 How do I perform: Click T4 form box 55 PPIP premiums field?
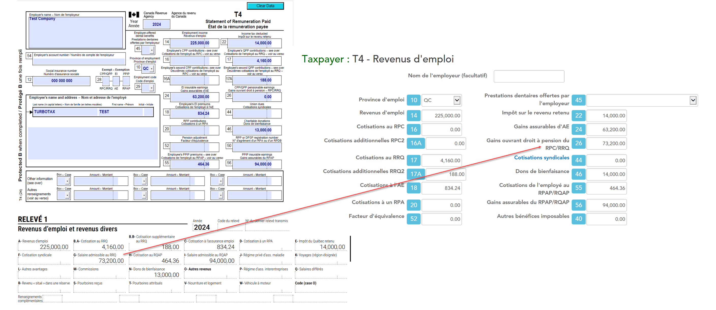point(194,164)
